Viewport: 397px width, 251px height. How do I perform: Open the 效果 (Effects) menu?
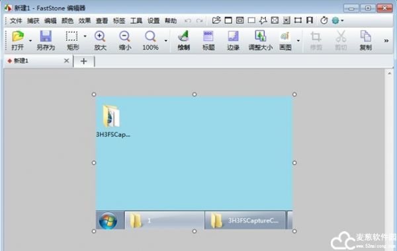85,20
